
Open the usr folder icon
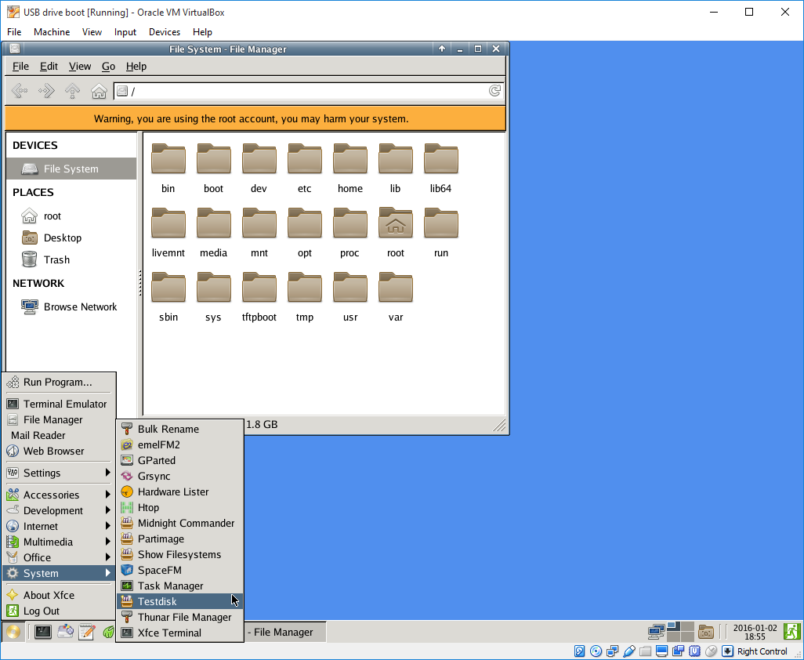coord(350,287)
